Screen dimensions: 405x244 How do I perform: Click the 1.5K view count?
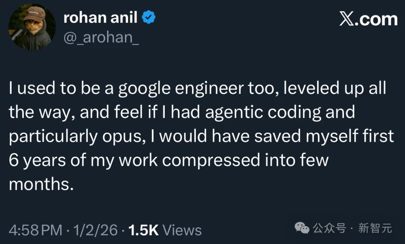[144, 230]
